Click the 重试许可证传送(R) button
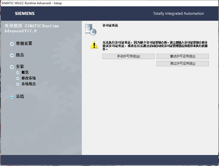219x166 pixels. tap(183, 56)
